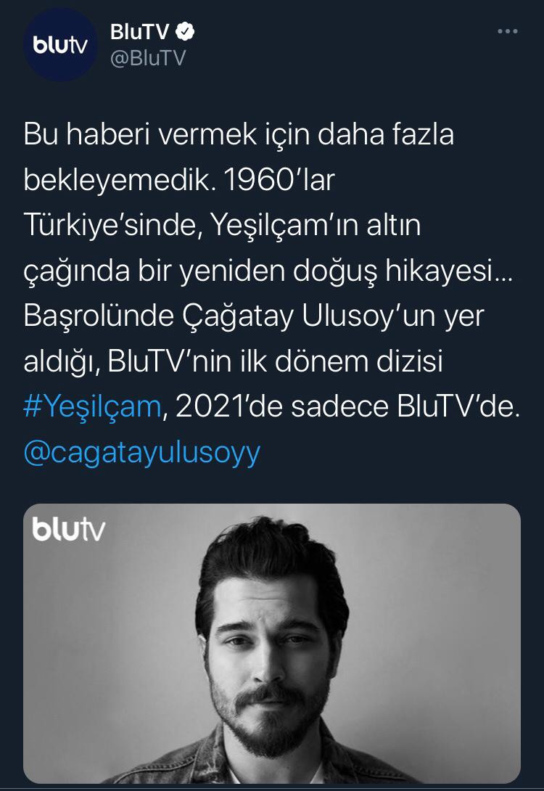Select the word "bekleyemedik" in the tweet
This screenshot has width=544, height=791.
115,179
